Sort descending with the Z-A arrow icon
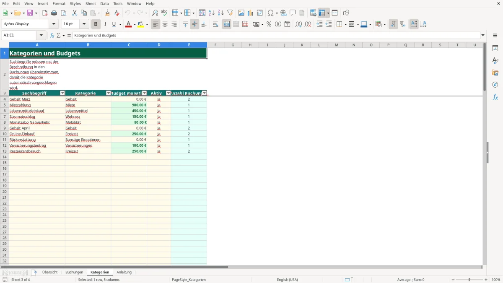 (220, 13)
